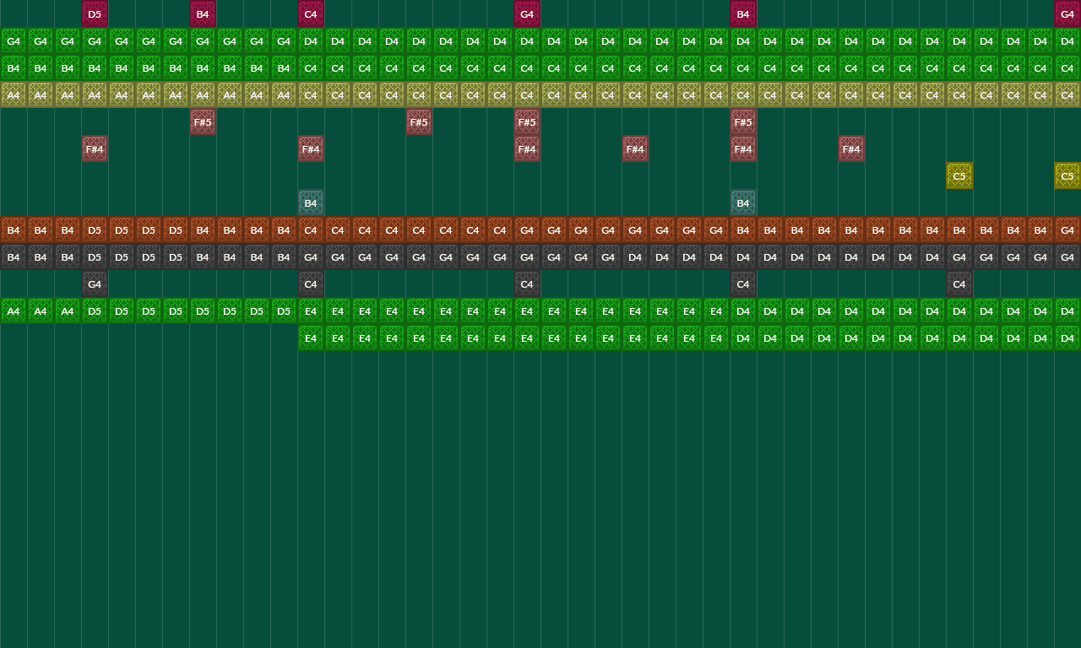Image resolution: width=1081 pixels, height=648 pixels.
Task: Click the first B4 note in the orange row
Action: click(14, 229)
